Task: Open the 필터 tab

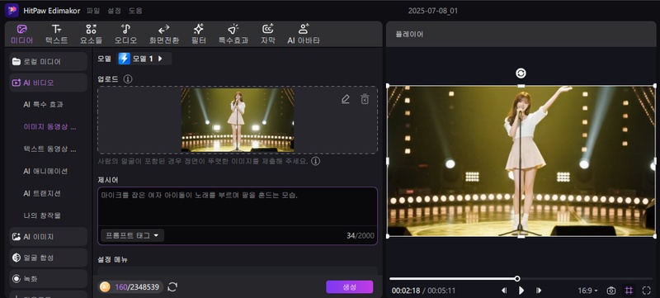Action: pyautogui.click(x=198, y=34)
